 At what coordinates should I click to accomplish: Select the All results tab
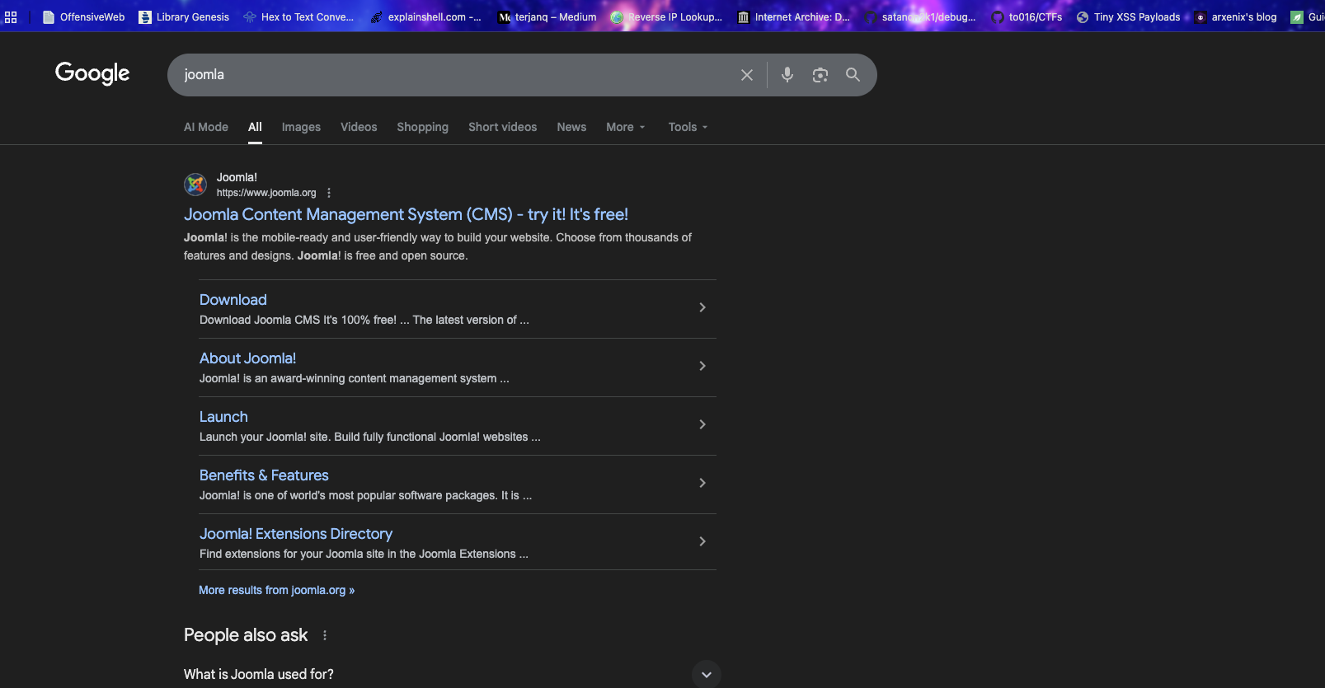pyautogui.click(x=256, y=127)
